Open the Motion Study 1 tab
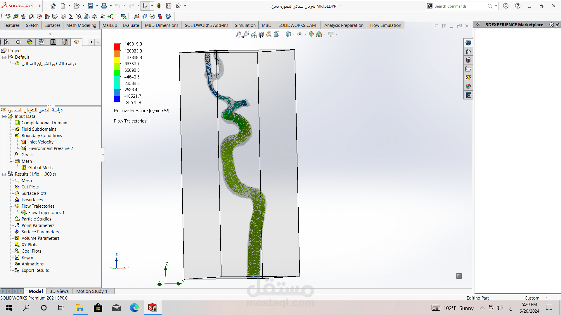The height and width of the screenshot is (315, 561). [x=91, y=291]
